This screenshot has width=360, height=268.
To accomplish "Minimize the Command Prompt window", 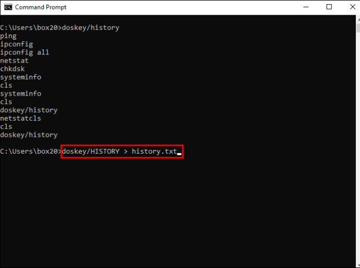I will (306, 7).
